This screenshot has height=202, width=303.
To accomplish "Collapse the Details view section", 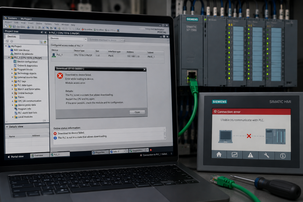I will [7, 127].
